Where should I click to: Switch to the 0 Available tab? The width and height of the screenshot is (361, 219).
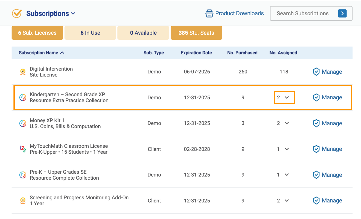point(143,33)
